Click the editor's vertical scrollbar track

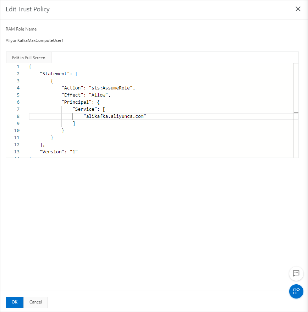[296, 111]
